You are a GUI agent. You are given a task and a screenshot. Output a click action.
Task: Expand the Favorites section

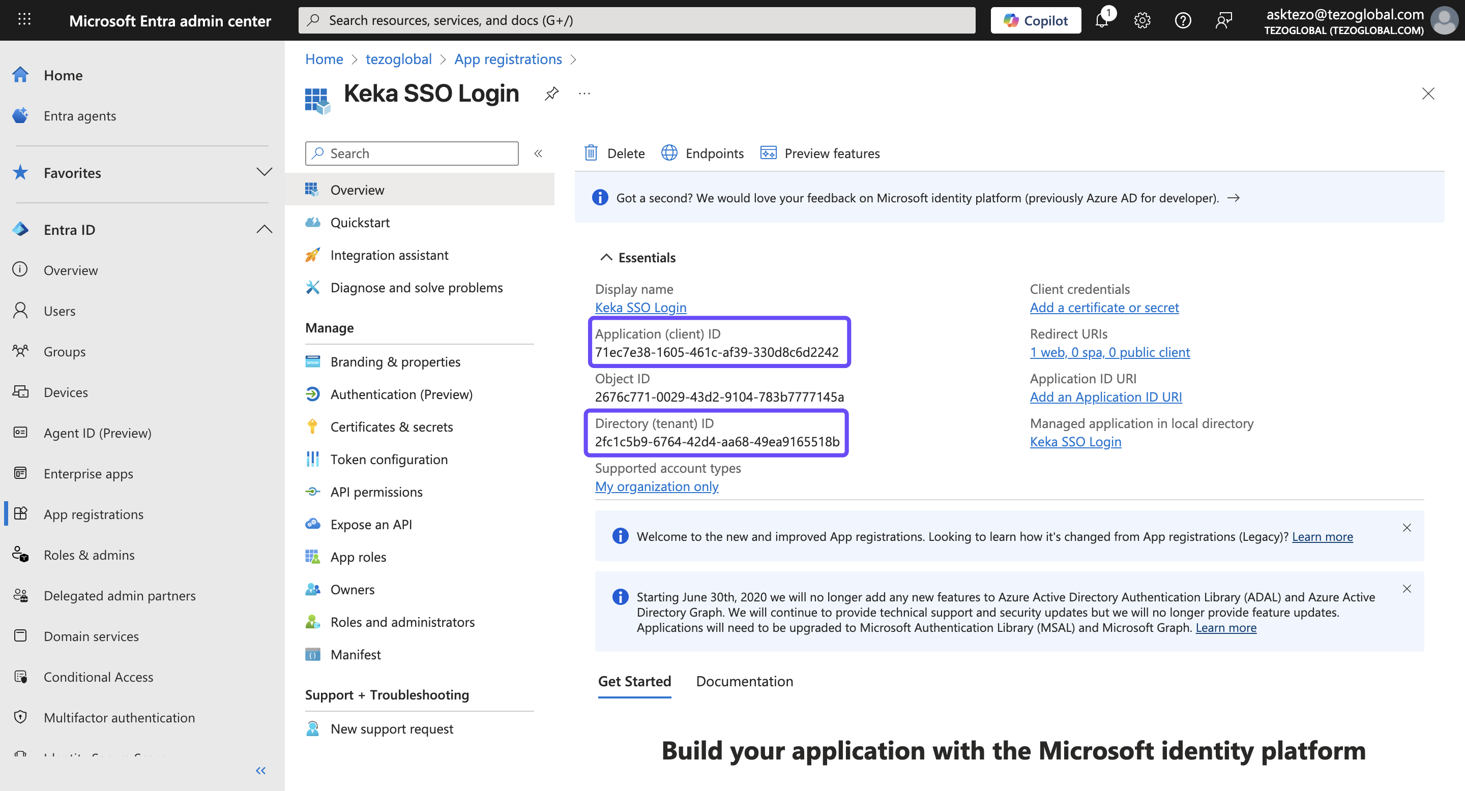click(x=264, y=172)
